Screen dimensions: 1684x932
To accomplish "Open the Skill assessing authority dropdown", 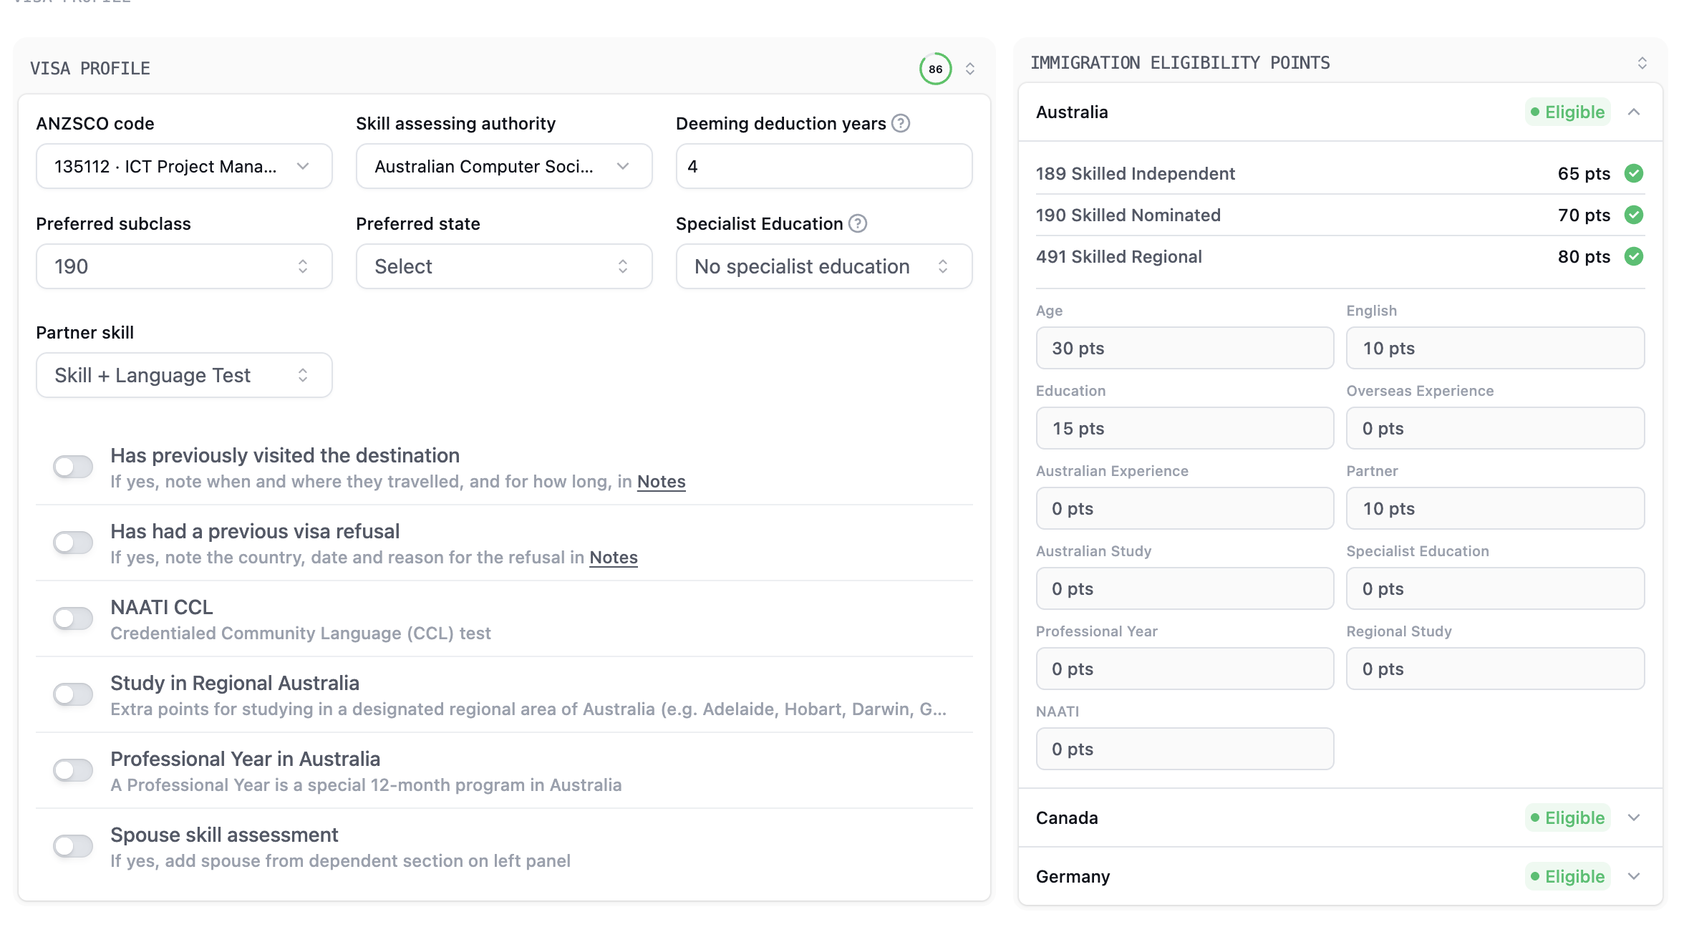I will 504,166.
